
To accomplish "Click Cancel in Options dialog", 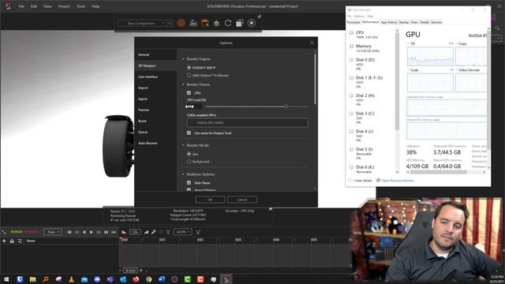I will [x=242, y=200].
